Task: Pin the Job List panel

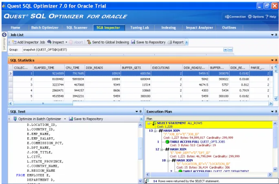Action: click(276, 35)
